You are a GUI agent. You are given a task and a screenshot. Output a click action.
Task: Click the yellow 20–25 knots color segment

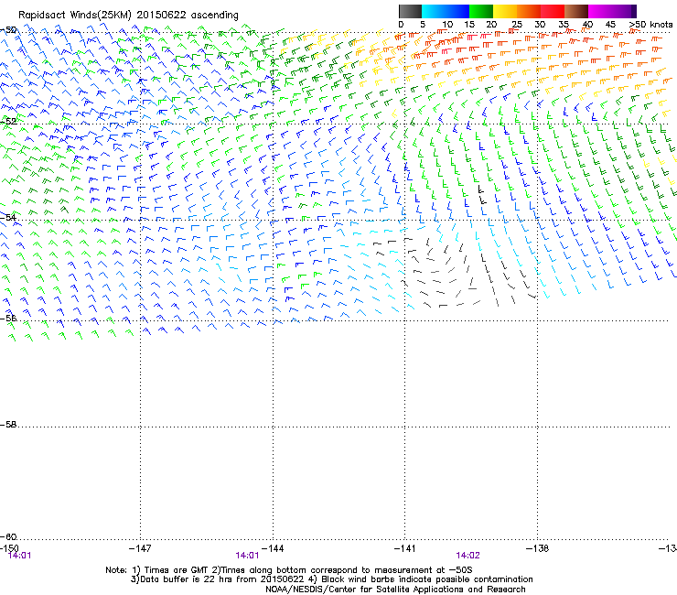[505, 11]
